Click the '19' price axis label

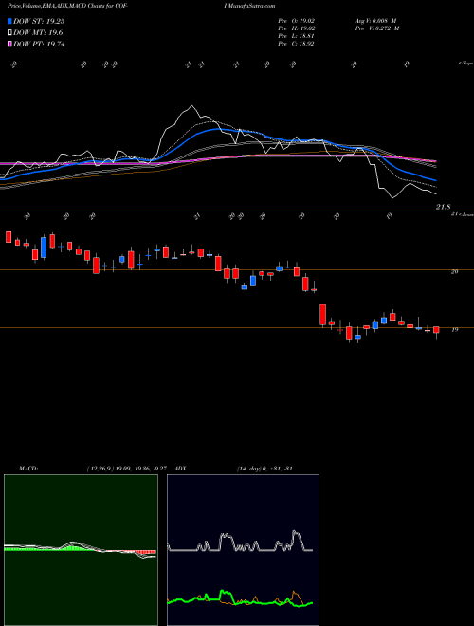tap(454, 330)
